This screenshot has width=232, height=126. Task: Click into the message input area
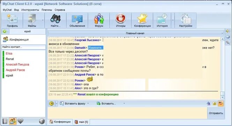(x=127, y=113)
